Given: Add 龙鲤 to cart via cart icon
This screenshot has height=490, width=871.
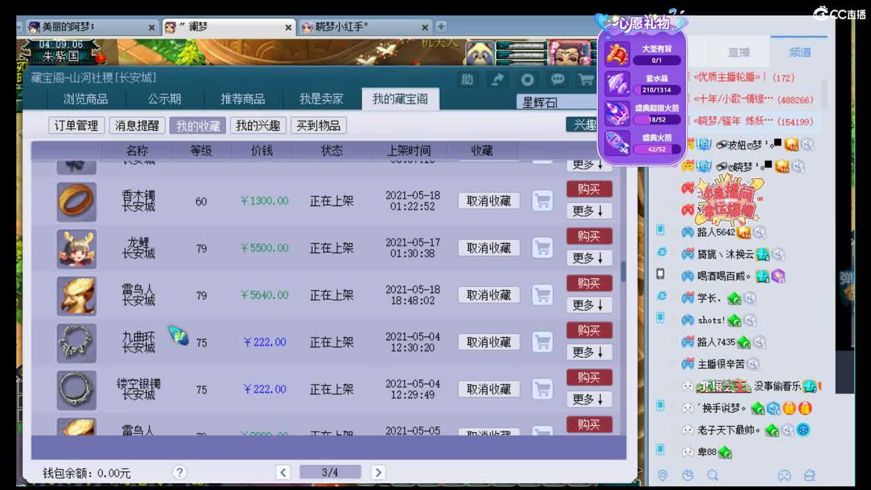Looking at the screenshot, I should click(x=542, y=248).
